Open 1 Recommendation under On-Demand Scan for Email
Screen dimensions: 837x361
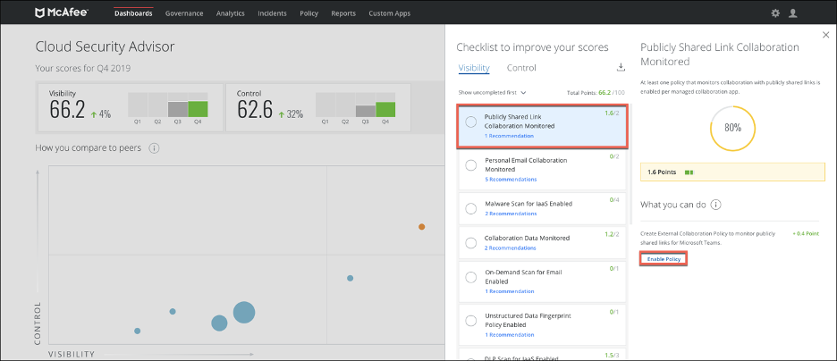pos(509,291)
